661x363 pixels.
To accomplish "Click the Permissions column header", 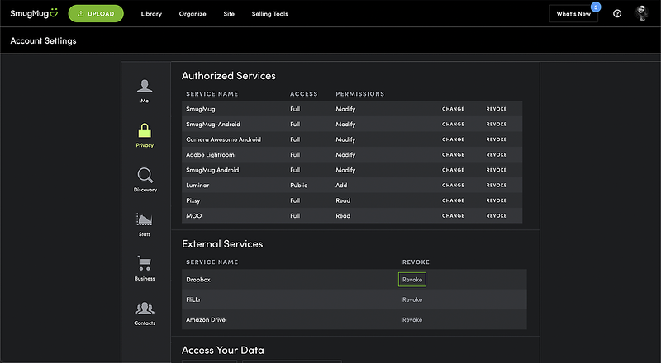I will pos(360,94).
